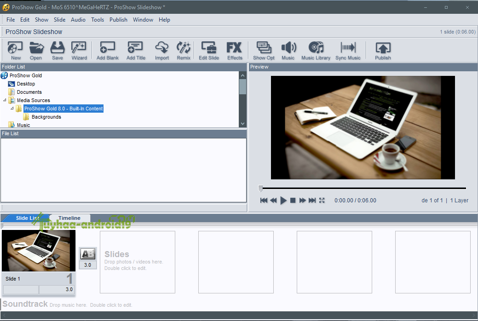
Task: Open the Audio menu
Action: pos(78,19)
